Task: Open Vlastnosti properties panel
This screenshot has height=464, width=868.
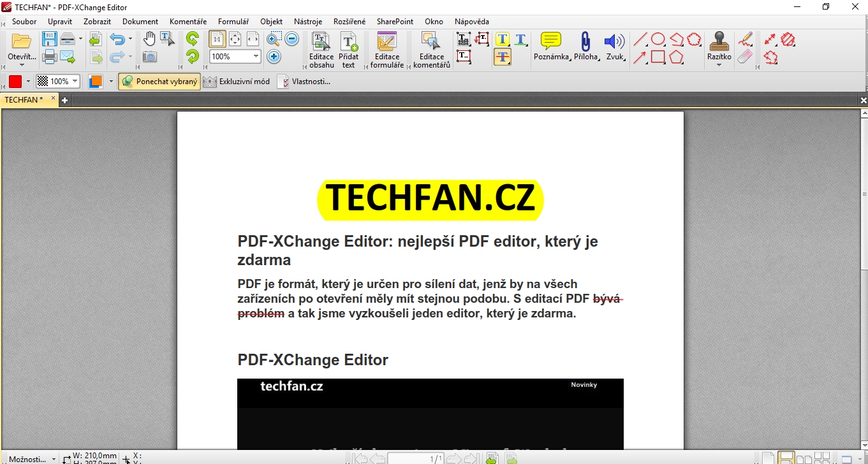Action: pyautogui.click(x=304, y=82)
